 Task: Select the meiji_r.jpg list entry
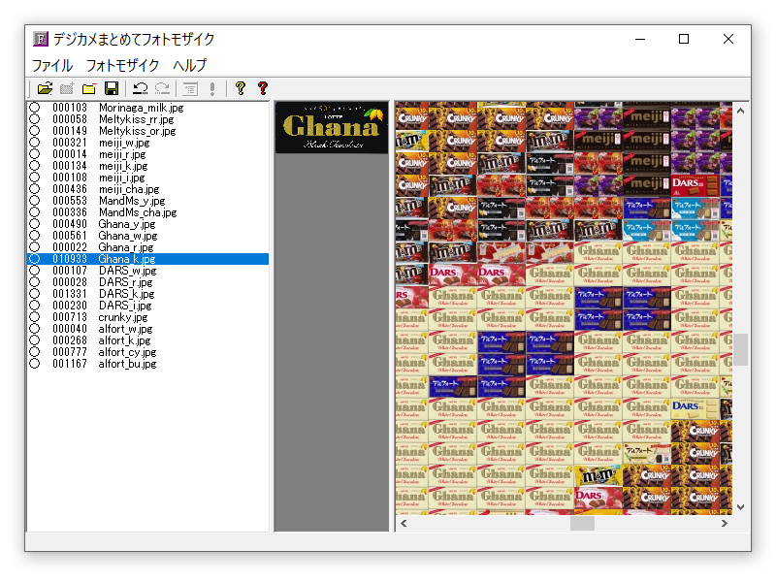pos(148,154)
